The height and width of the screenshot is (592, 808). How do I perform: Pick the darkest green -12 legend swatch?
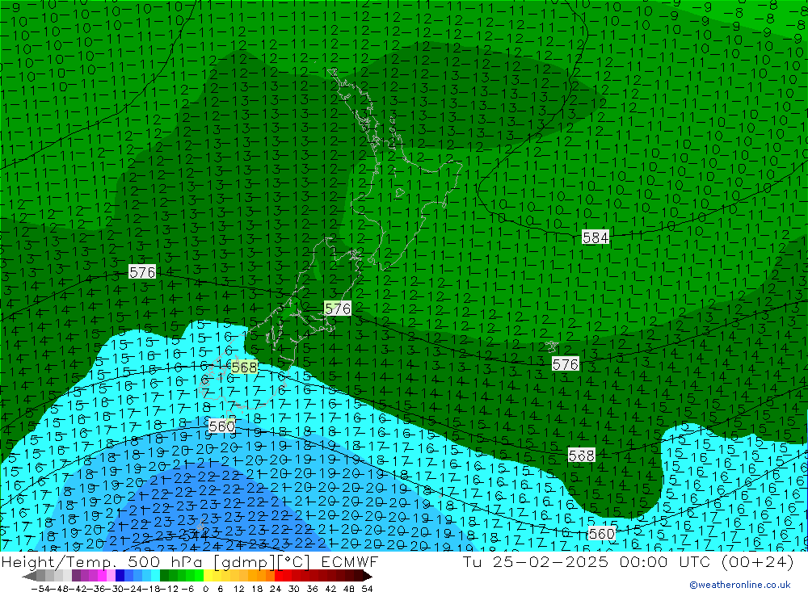point(164,576)
